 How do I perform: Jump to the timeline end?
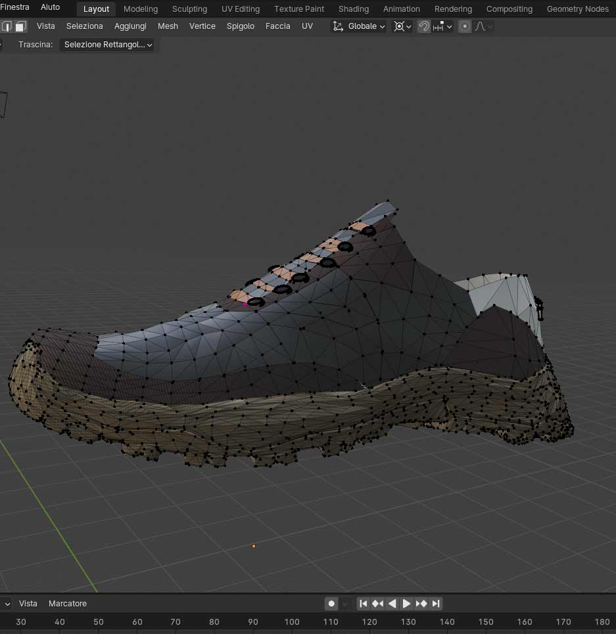pos(436,603)
